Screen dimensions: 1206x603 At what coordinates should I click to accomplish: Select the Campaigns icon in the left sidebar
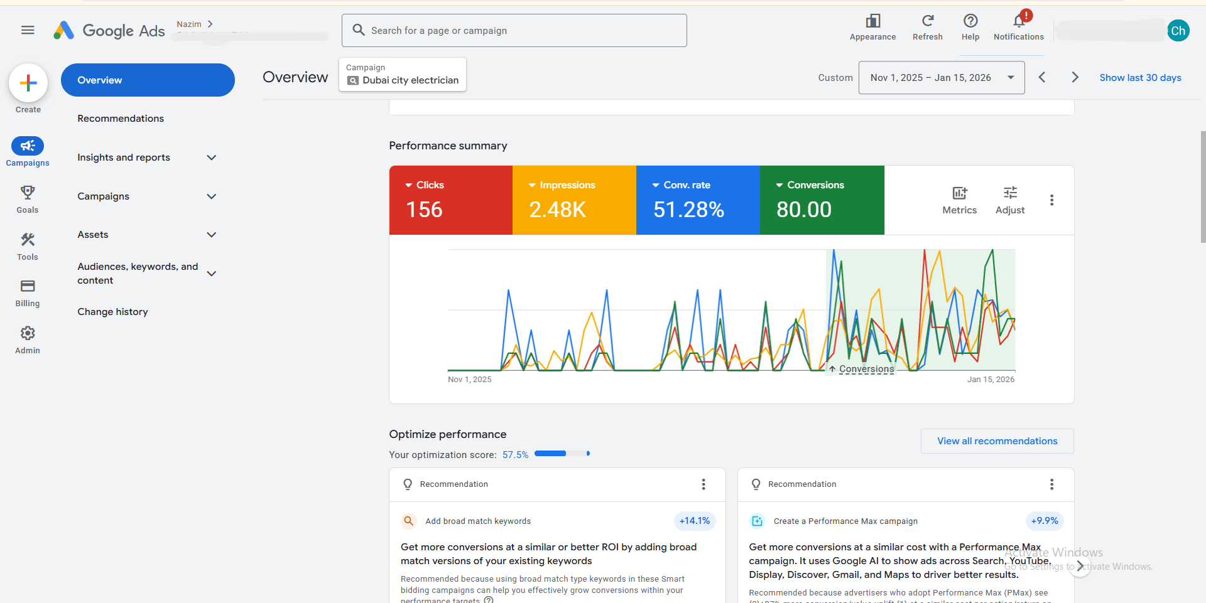(x=28, y=145)
